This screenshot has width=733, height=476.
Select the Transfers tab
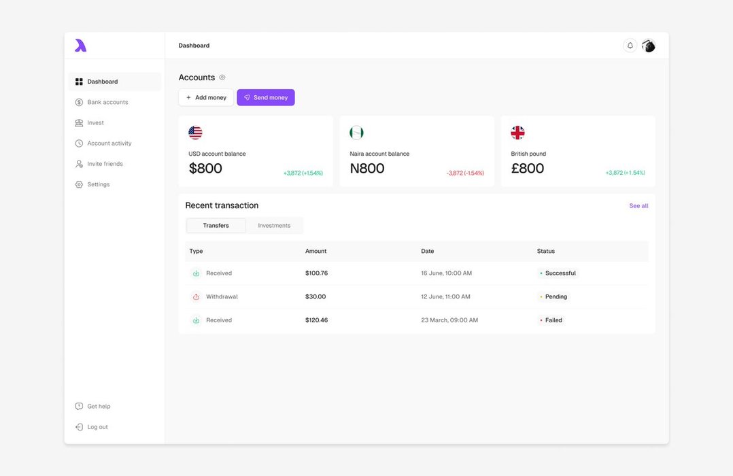point(216,226)
